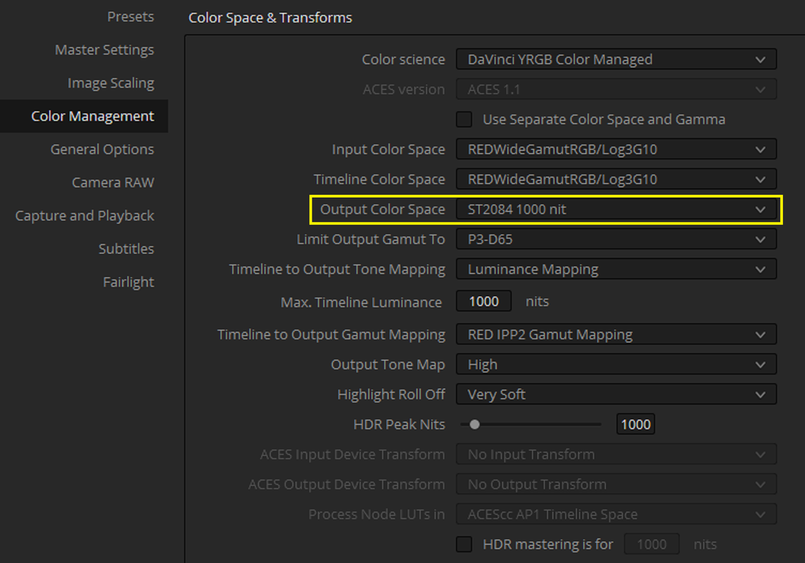Open Highlight Roll Off dropdown
805x563 pixels.
[x=616, y=394]
